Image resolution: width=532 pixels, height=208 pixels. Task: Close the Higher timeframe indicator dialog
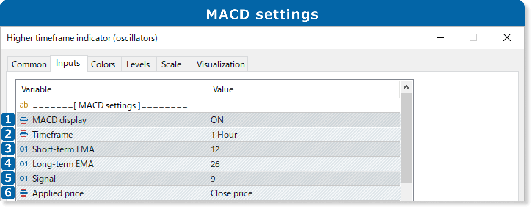[507, 38]
